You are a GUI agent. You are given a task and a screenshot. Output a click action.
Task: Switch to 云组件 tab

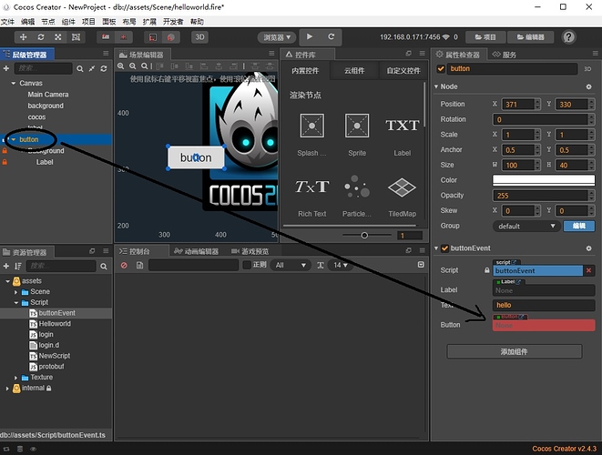(354, 71)
